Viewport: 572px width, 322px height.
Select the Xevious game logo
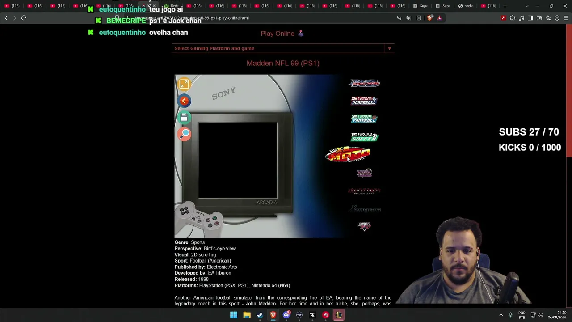tap(364, 226)
